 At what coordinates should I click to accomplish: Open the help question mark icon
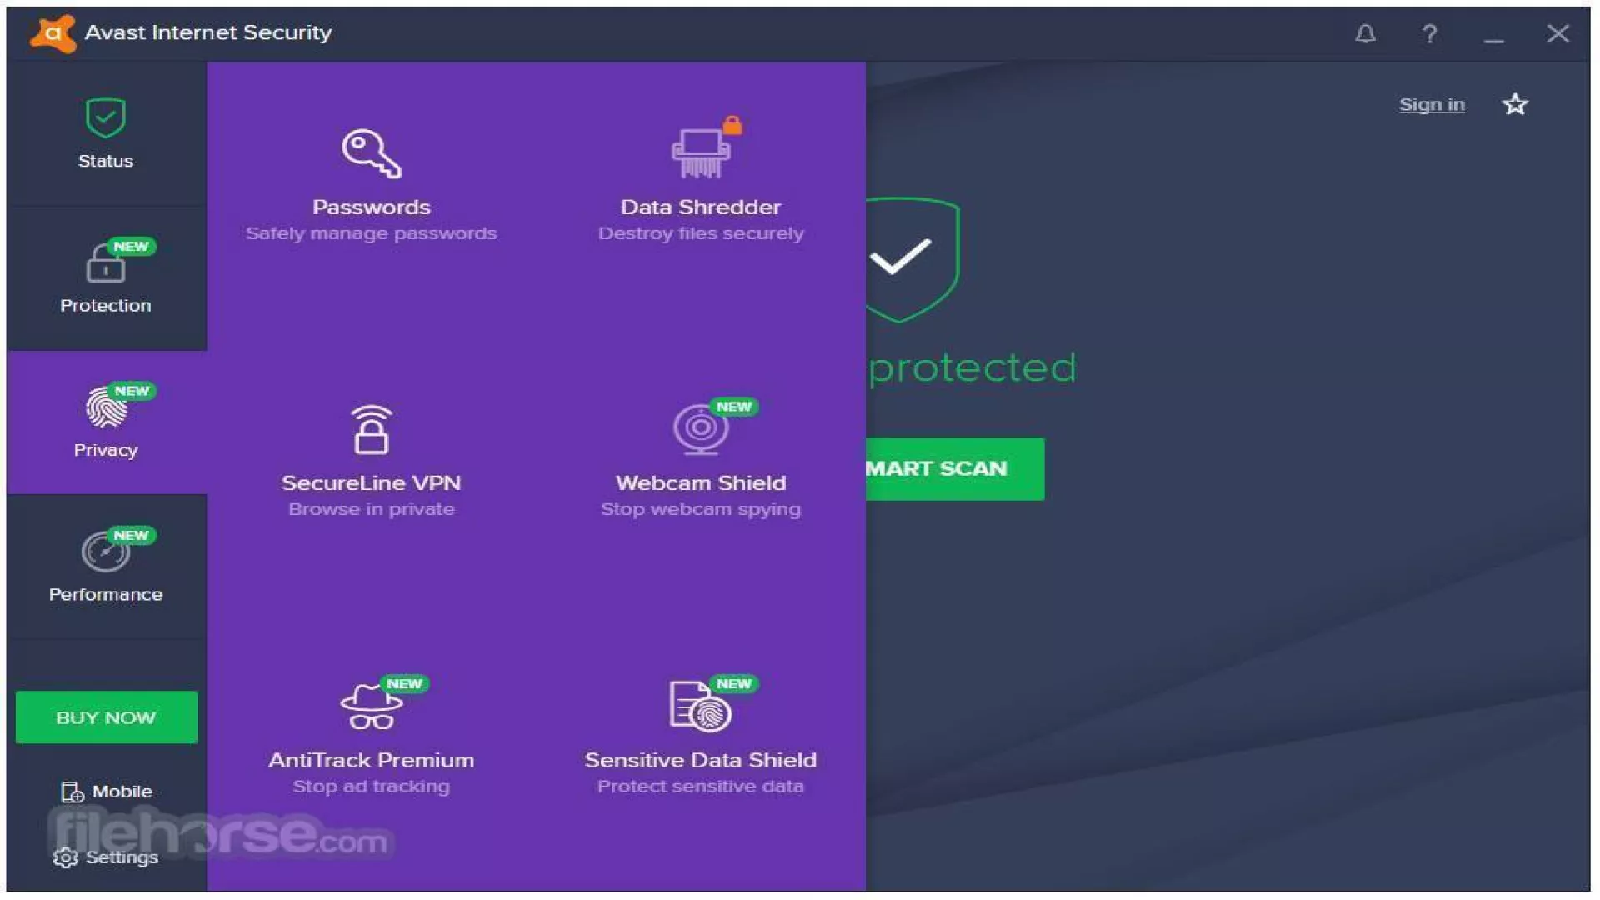(1429, 34)
